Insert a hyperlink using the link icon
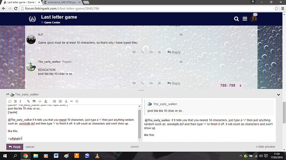 pyautogui.click(x=28, y=101)
